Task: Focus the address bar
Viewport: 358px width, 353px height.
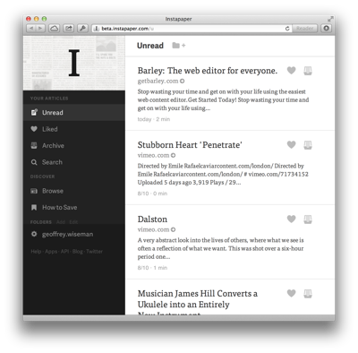Action: [191, 29]
